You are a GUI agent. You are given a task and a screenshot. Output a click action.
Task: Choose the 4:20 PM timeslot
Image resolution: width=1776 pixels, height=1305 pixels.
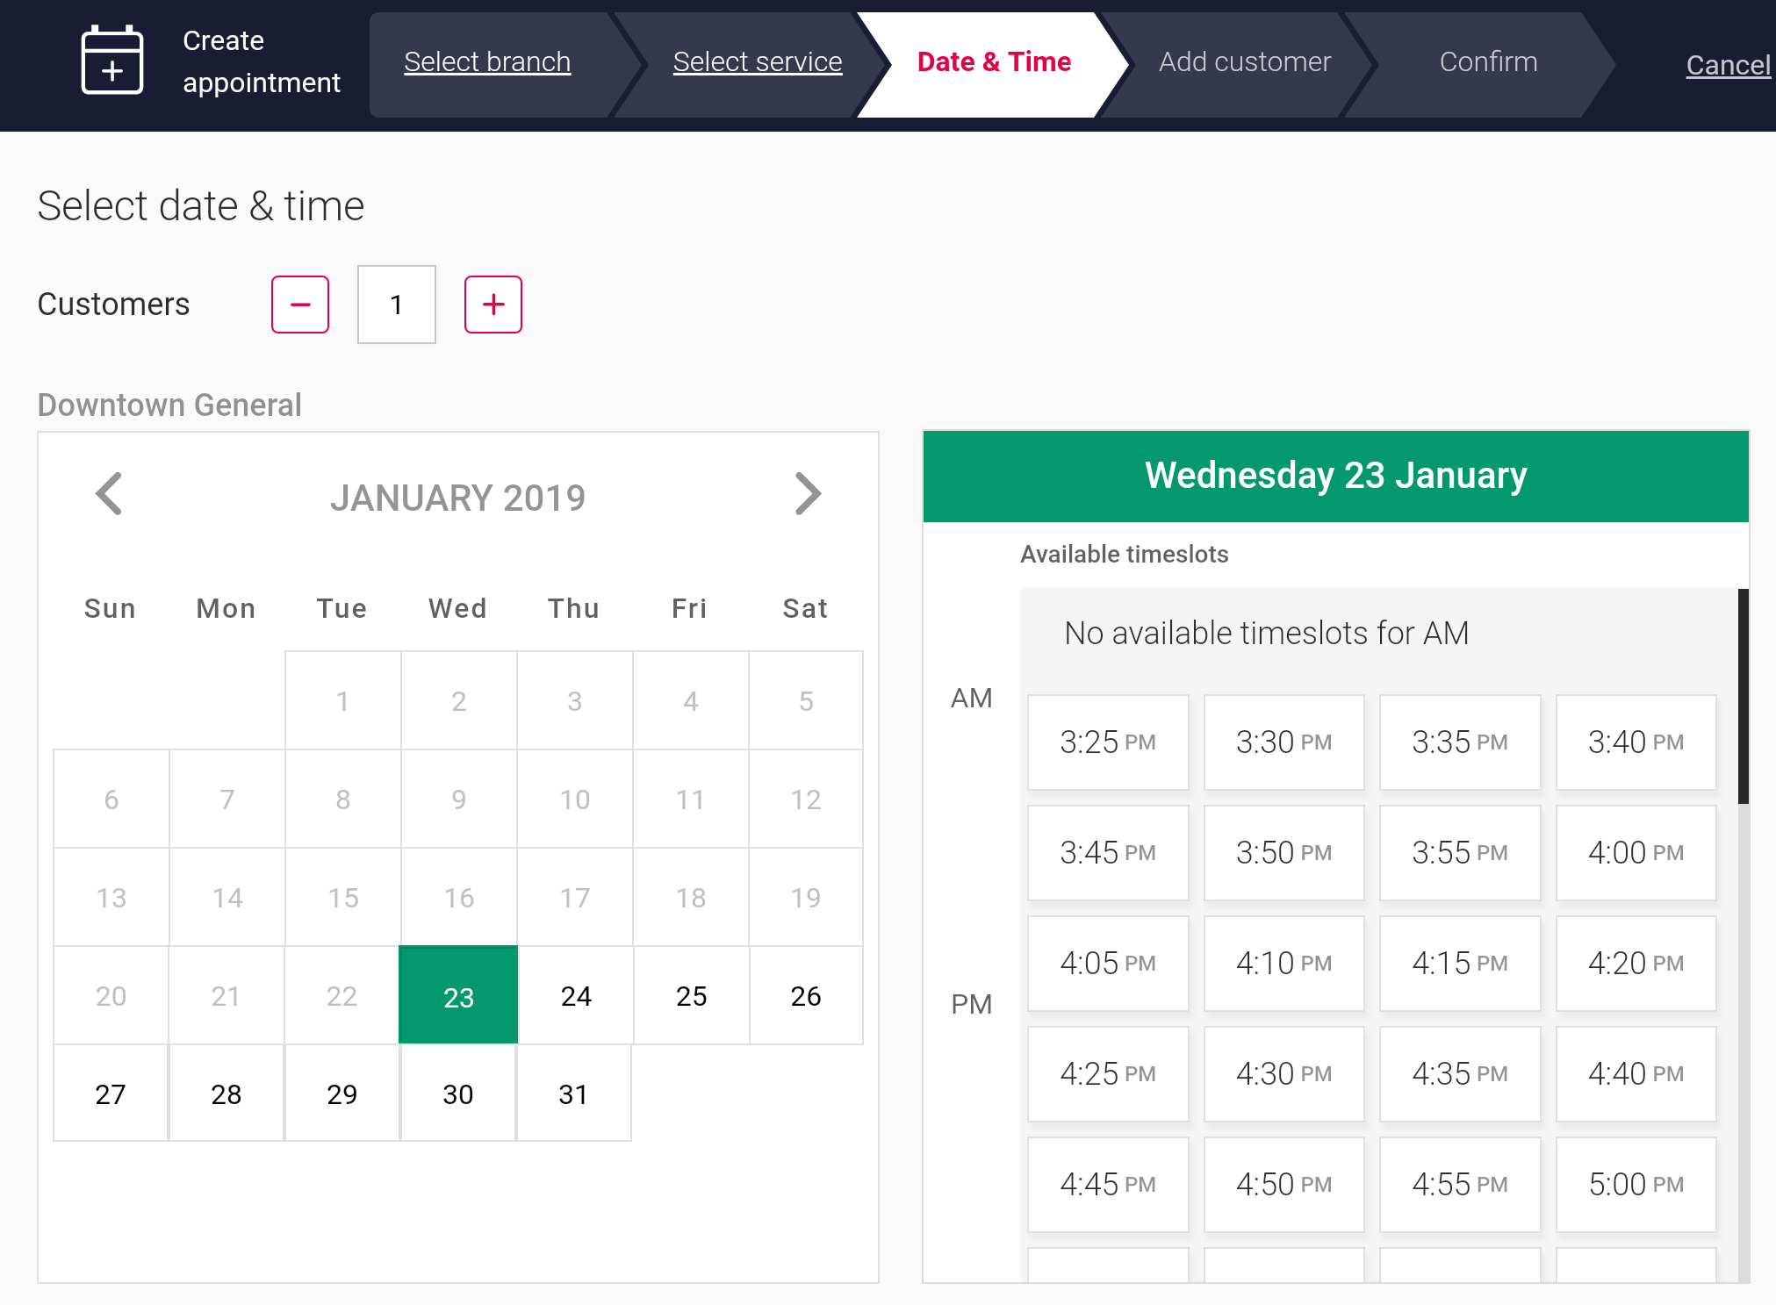(x=1636, y=964)
